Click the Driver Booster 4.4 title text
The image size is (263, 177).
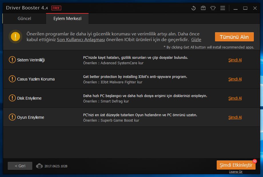(27, 8)
